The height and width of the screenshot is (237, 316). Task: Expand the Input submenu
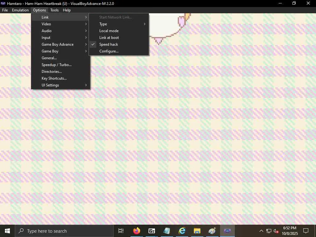(60, 38)
